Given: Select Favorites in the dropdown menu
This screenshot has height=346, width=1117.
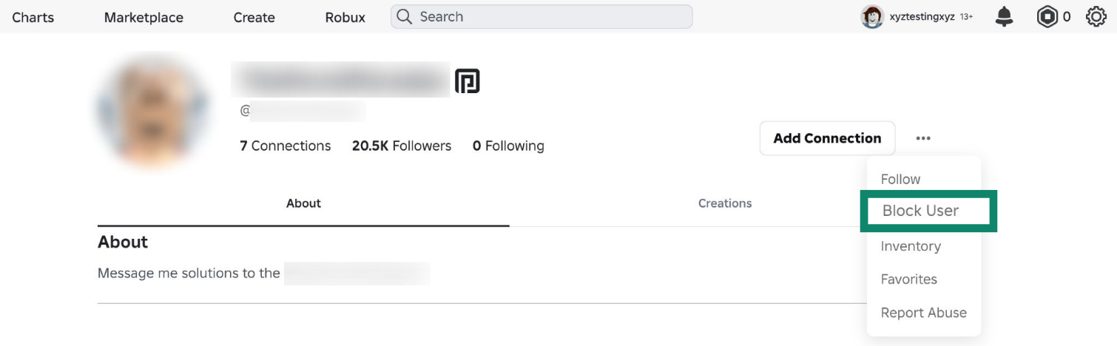Looking at the screenshot, I should click(908, 279).
